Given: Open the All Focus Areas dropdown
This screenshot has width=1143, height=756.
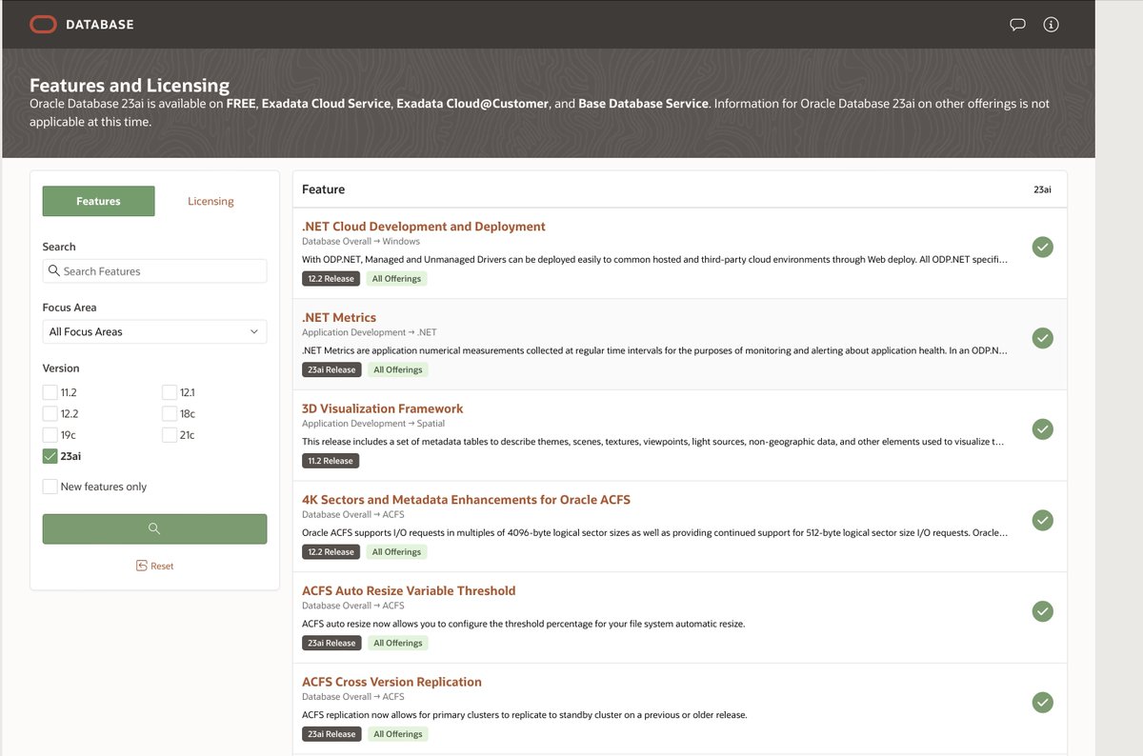Looking at the screenshot, I should [154, 331].
